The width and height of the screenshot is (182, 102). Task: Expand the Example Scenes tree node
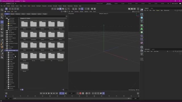pos(5,34)
